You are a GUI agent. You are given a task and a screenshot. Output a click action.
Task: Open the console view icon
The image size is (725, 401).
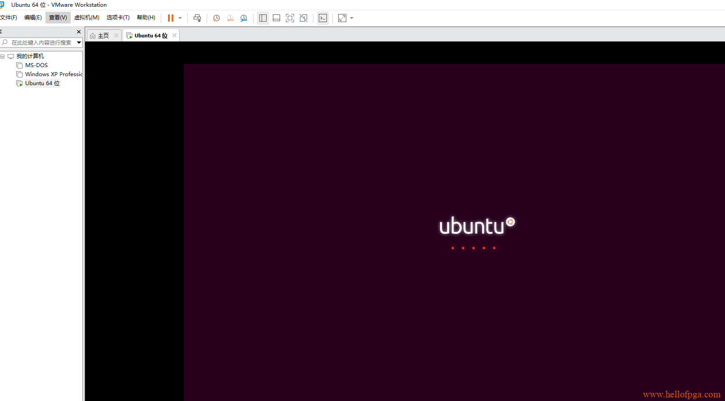[323, 18]
